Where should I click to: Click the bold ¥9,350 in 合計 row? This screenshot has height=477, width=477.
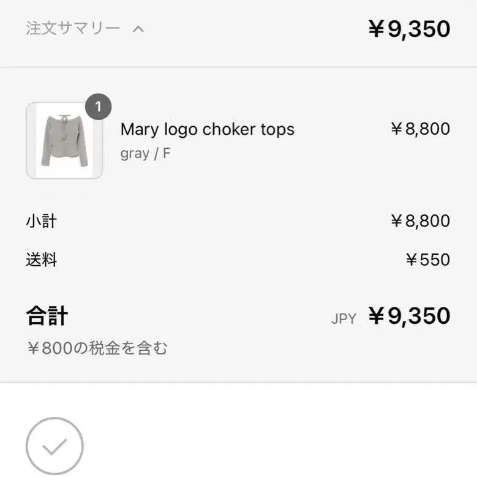pos(409,316)
